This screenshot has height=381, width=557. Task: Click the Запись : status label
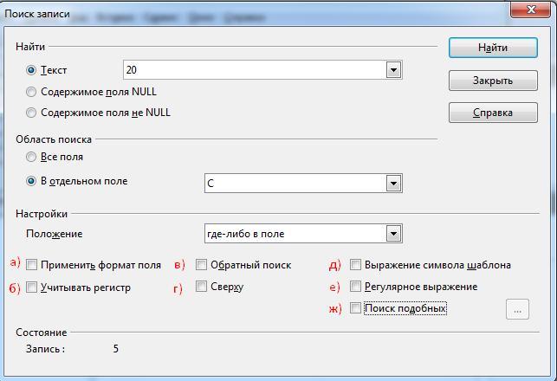click(45, 349)
